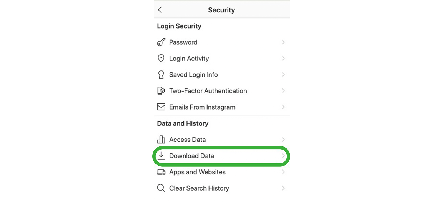Click the download arrow icon
This screenshot has width=444, height=205.
(x=161, y=156)
